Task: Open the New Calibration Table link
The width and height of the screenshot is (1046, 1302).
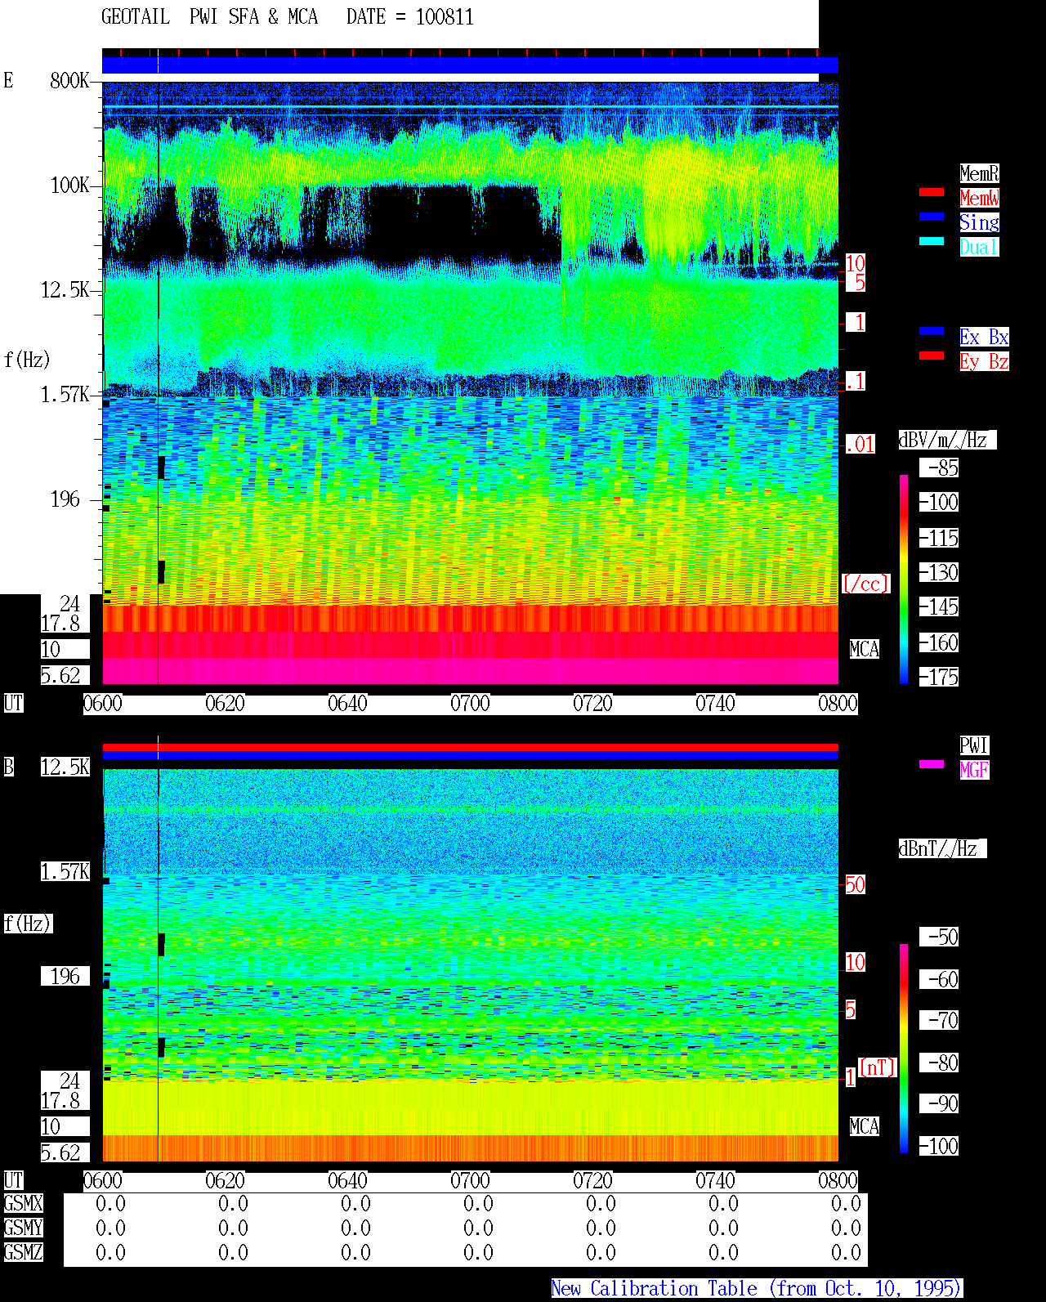Action: pos(757,1288)
